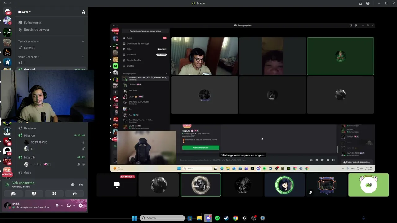
Task: Open IHEB user profile panel
Action: [28, 205]
